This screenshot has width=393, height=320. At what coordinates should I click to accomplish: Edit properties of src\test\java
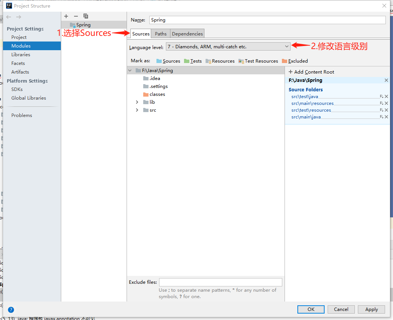381,97
